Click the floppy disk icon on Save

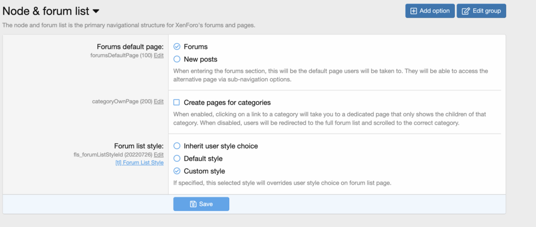[193, 204]
